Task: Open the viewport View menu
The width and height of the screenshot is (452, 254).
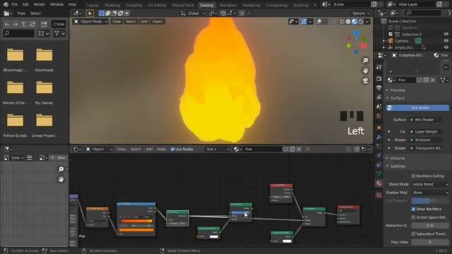Action: coord(117,22)
